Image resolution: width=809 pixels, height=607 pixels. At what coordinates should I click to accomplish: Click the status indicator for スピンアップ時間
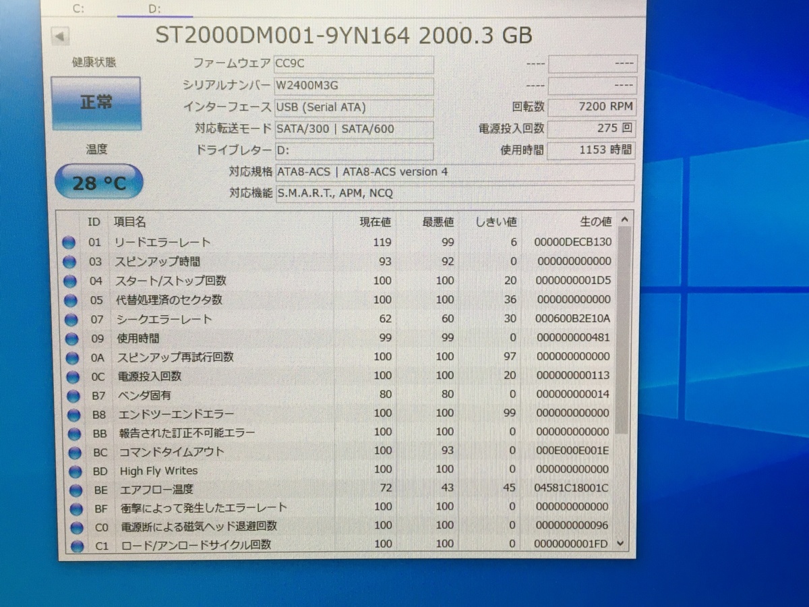(x=69, y=262)
